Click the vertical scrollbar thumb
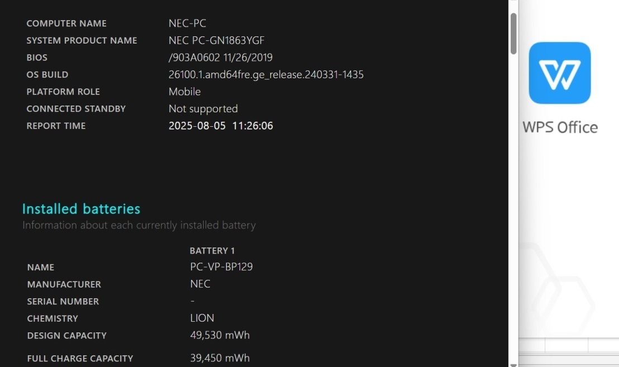Screen dimensions: 619x367 (513, 34)
